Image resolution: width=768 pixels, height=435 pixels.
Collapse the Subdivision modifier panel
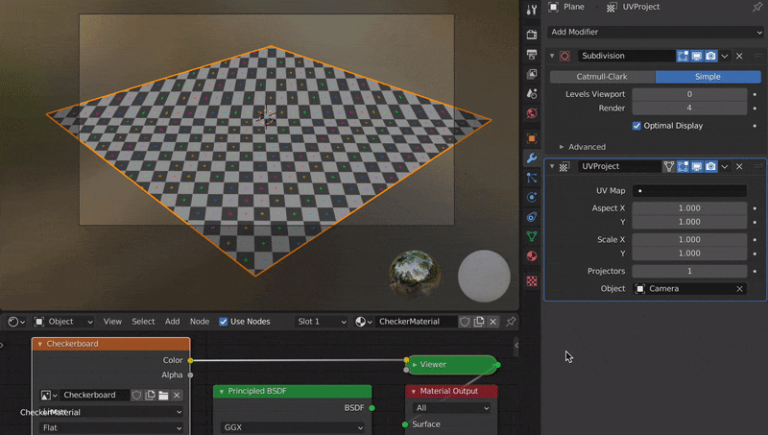point(552,56)
